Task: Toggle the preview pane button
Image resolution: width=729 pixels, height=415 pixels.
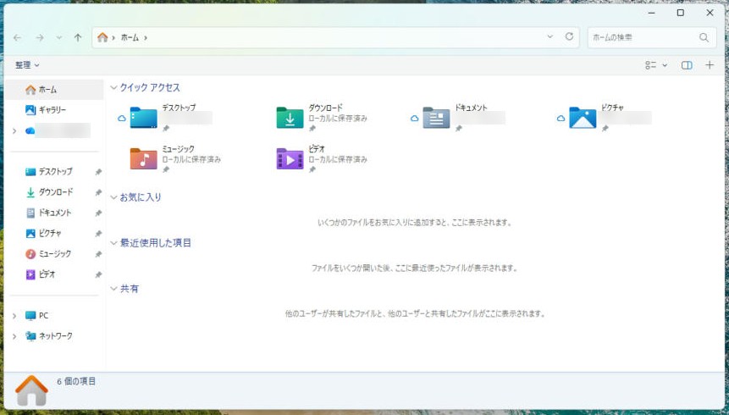Action: click(x=687, y=65)
